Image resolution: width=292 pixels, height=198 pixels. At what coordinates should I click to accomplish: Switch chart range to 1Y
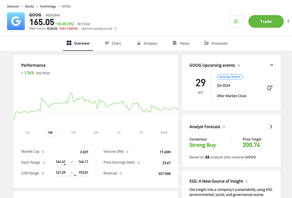pos(119,132)
